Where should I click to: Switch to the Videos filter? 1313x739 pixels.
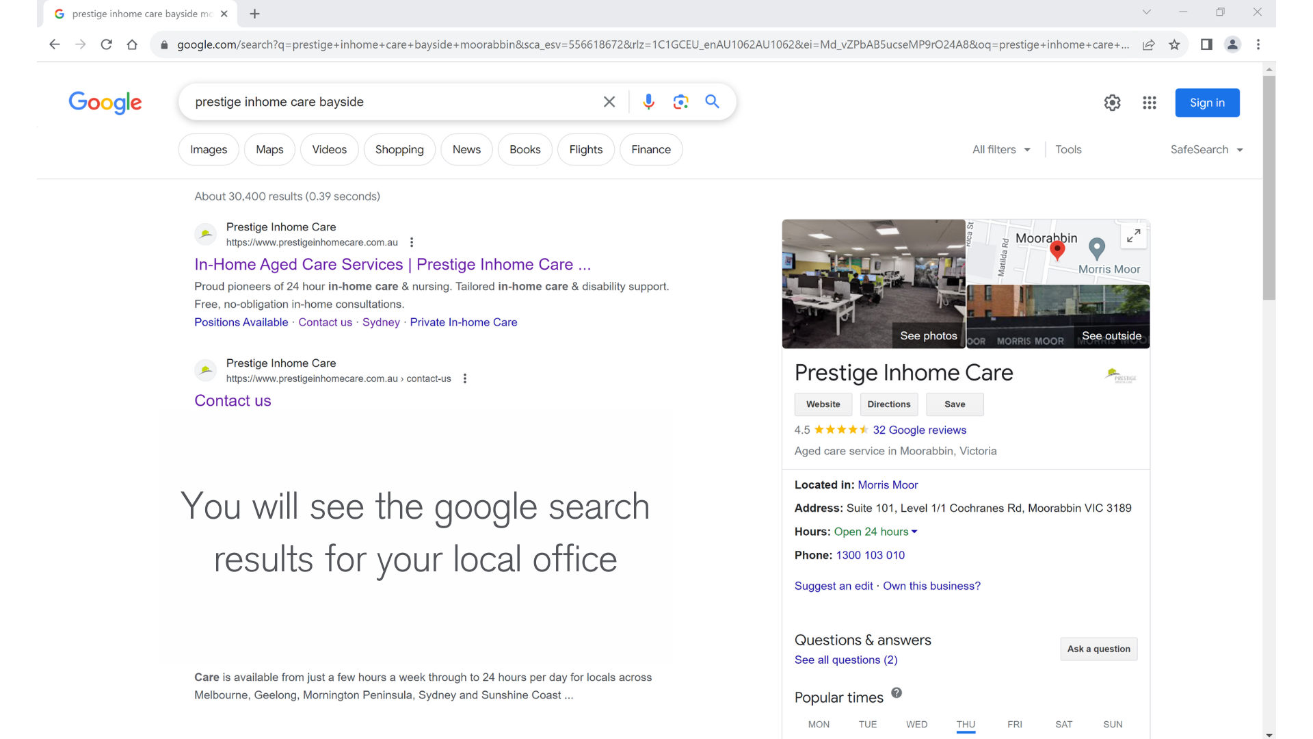pos(330,149)
